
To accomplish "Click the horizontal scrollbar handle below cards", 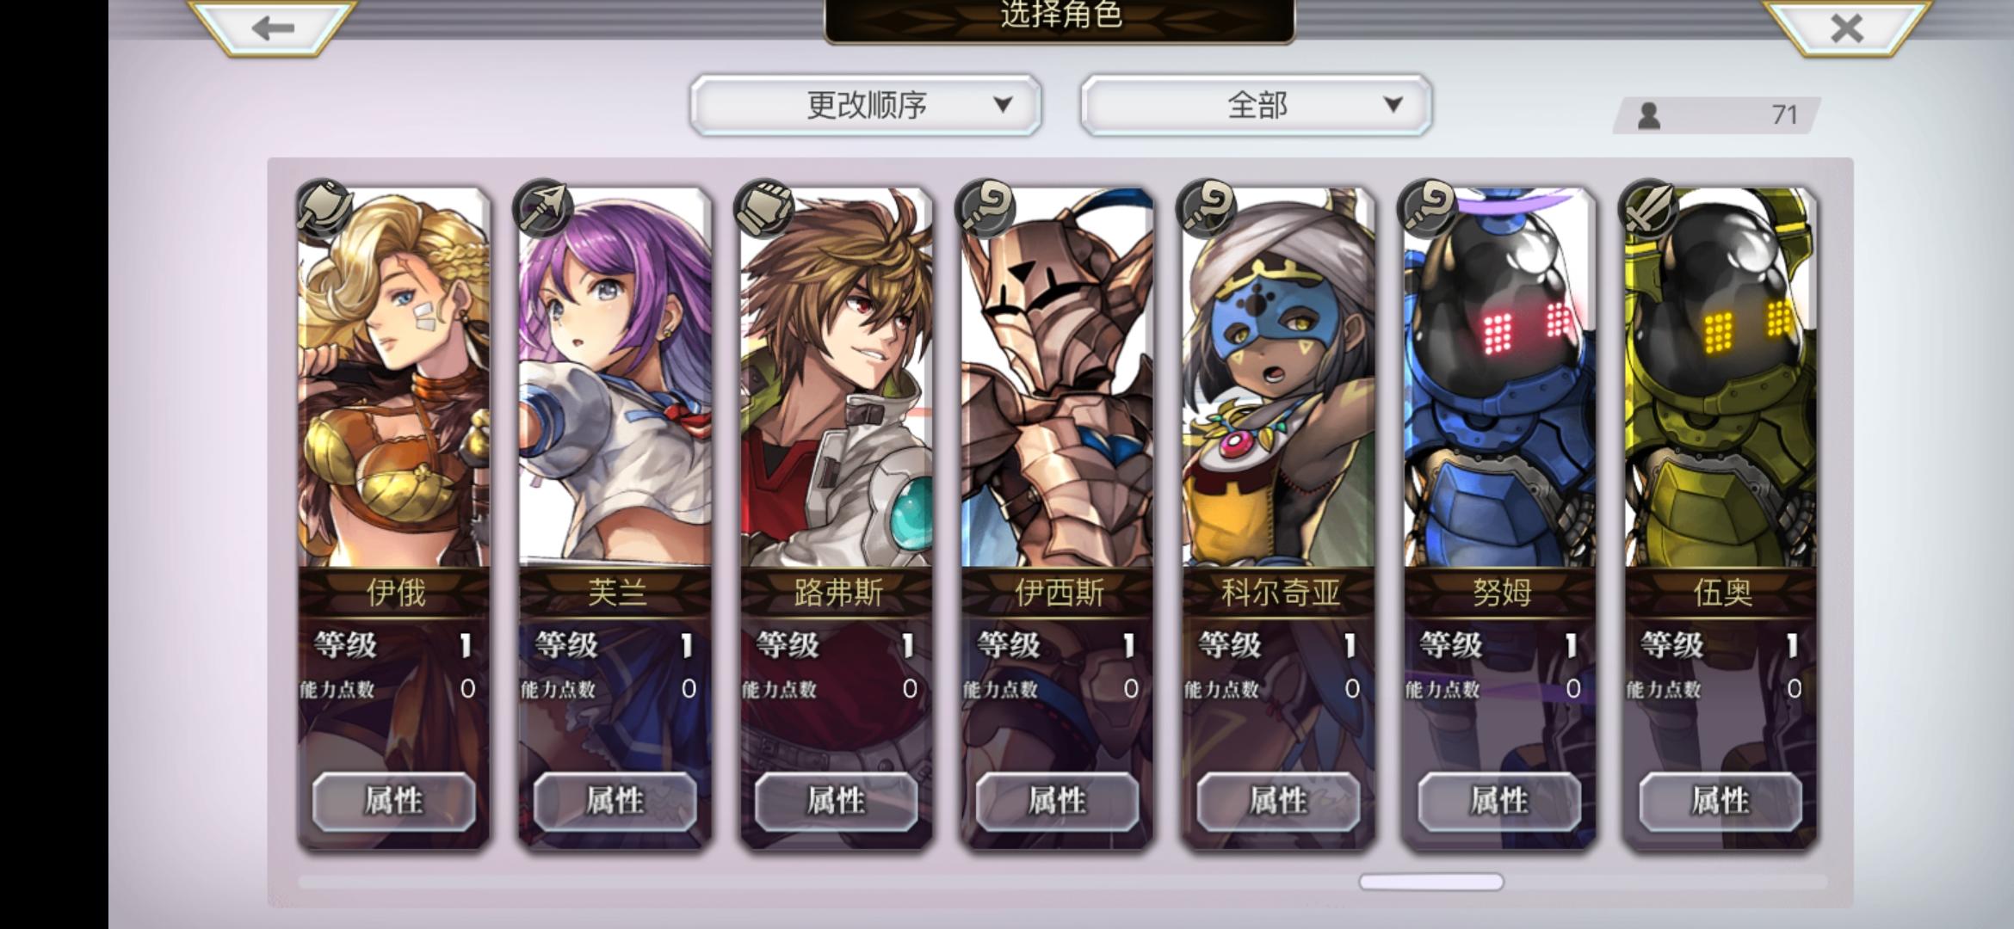I will 1431,882.
